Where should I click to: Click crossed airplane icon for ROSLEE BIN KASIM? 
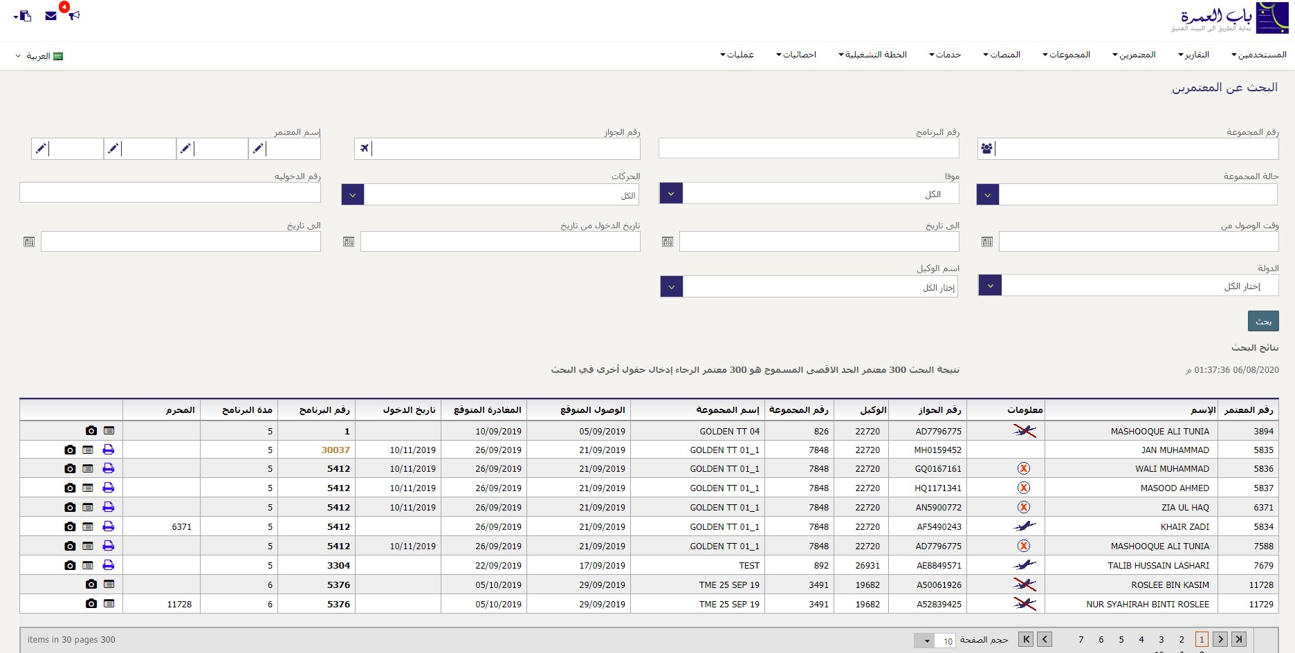(1025, 585)
